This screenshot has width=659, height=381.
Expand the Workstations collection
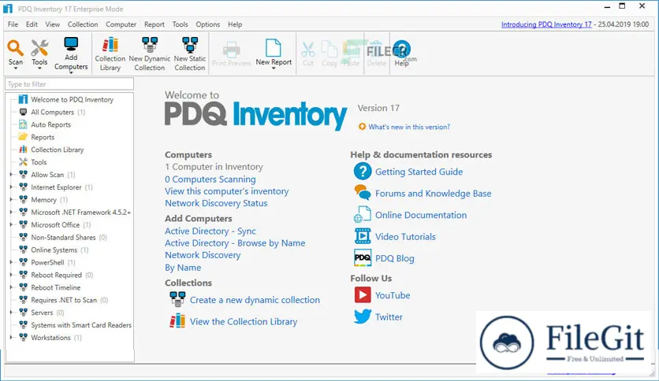point(11,338)
